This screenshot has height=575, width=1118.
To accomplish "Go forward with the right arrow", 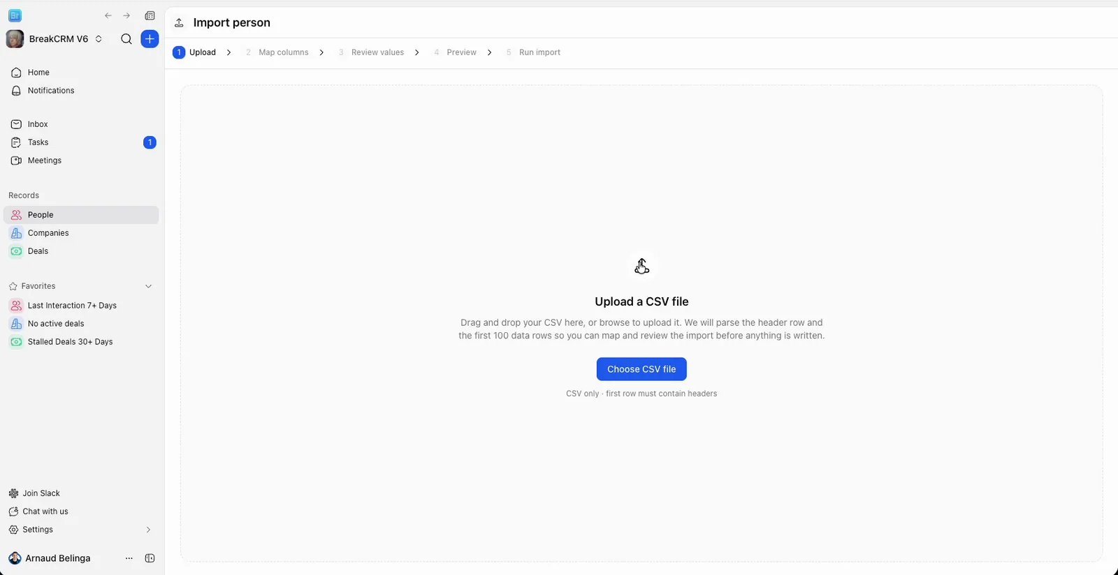I will [126, 15].
